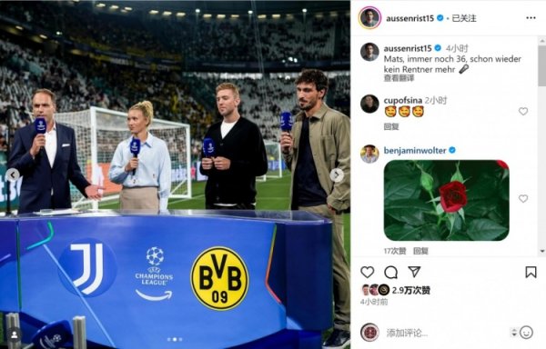Viewport: 546px width, 349px height.
Task: Save the post with the bookmark icon
Action: coord(531,272)
